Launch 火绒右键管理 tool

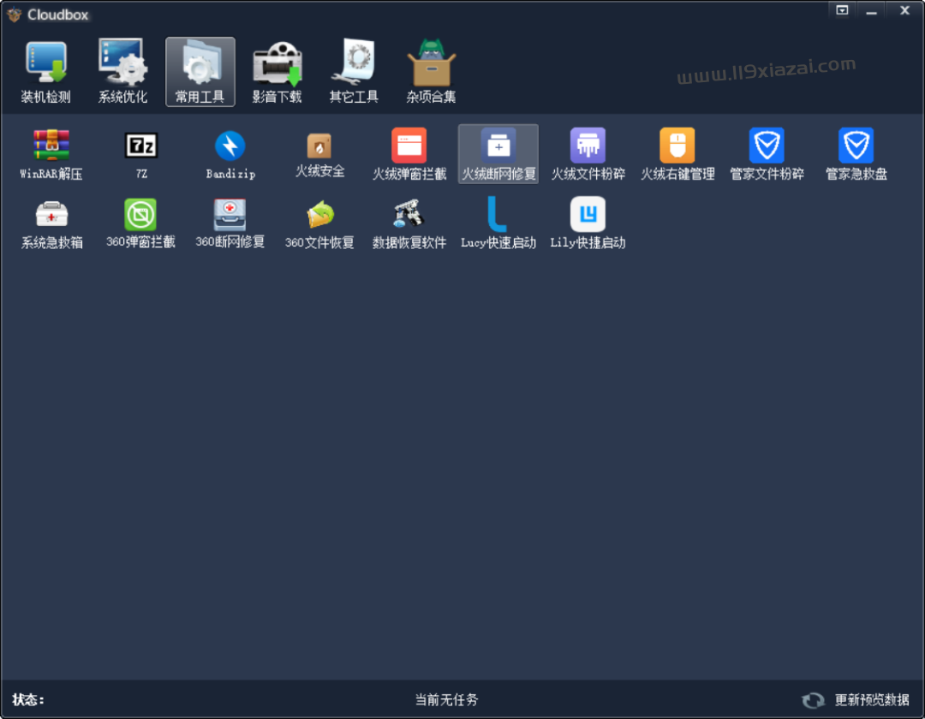(x=677, y=154)
